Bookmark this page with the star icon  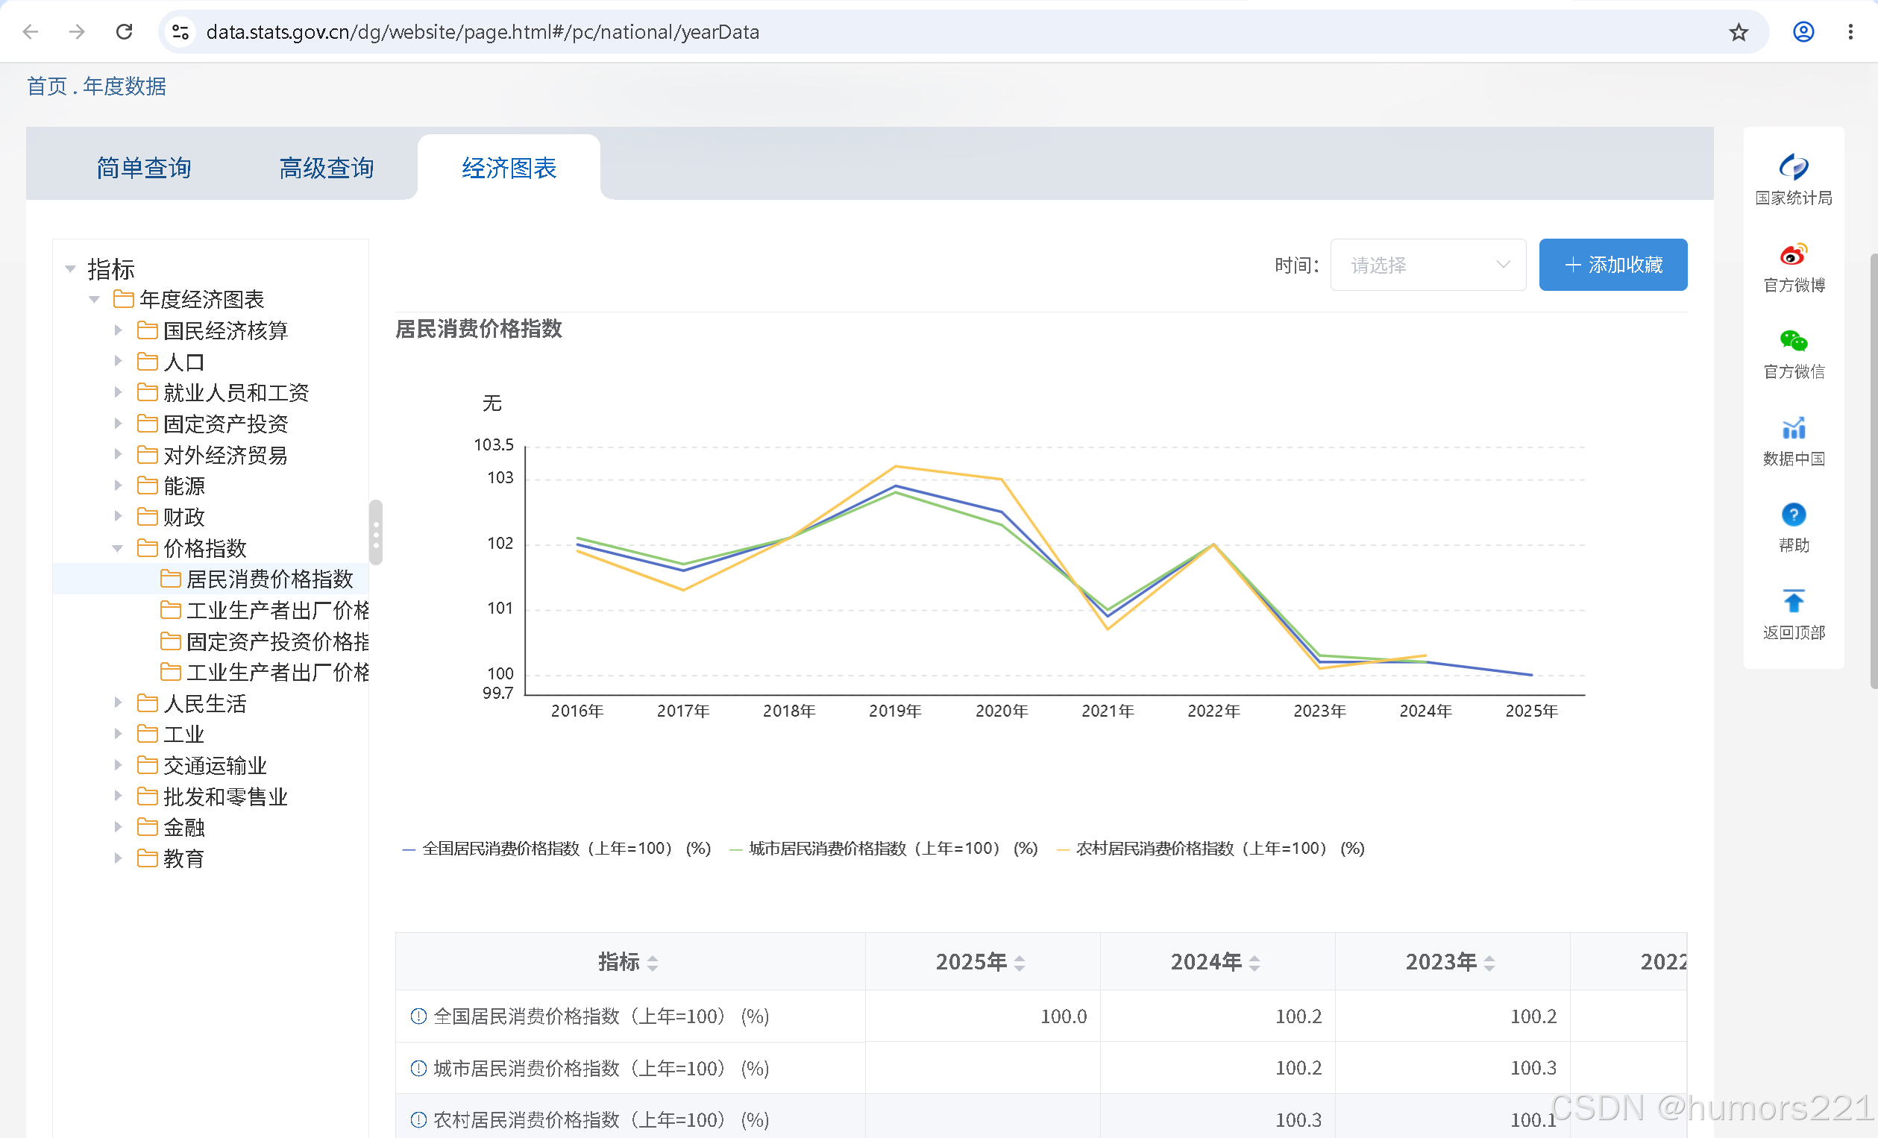[1738, 32]
